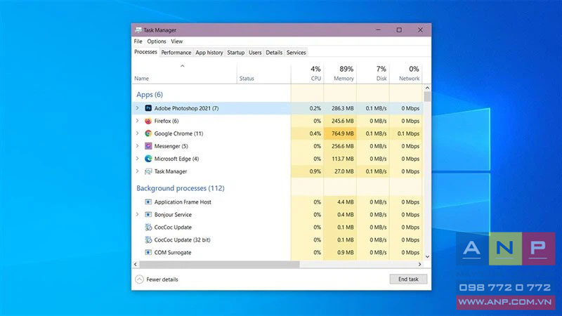Click the 764.9 MB memory cell
562x316 pixels.
tap(340, 133)
